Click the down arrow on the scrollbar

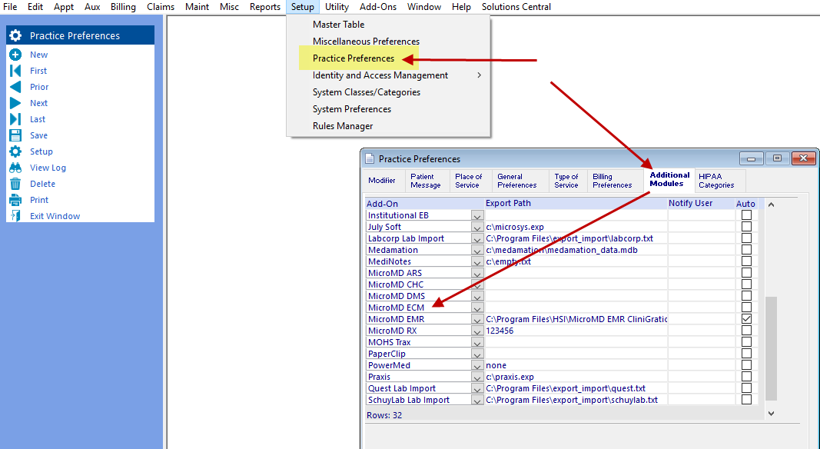[x=770, y=414]
